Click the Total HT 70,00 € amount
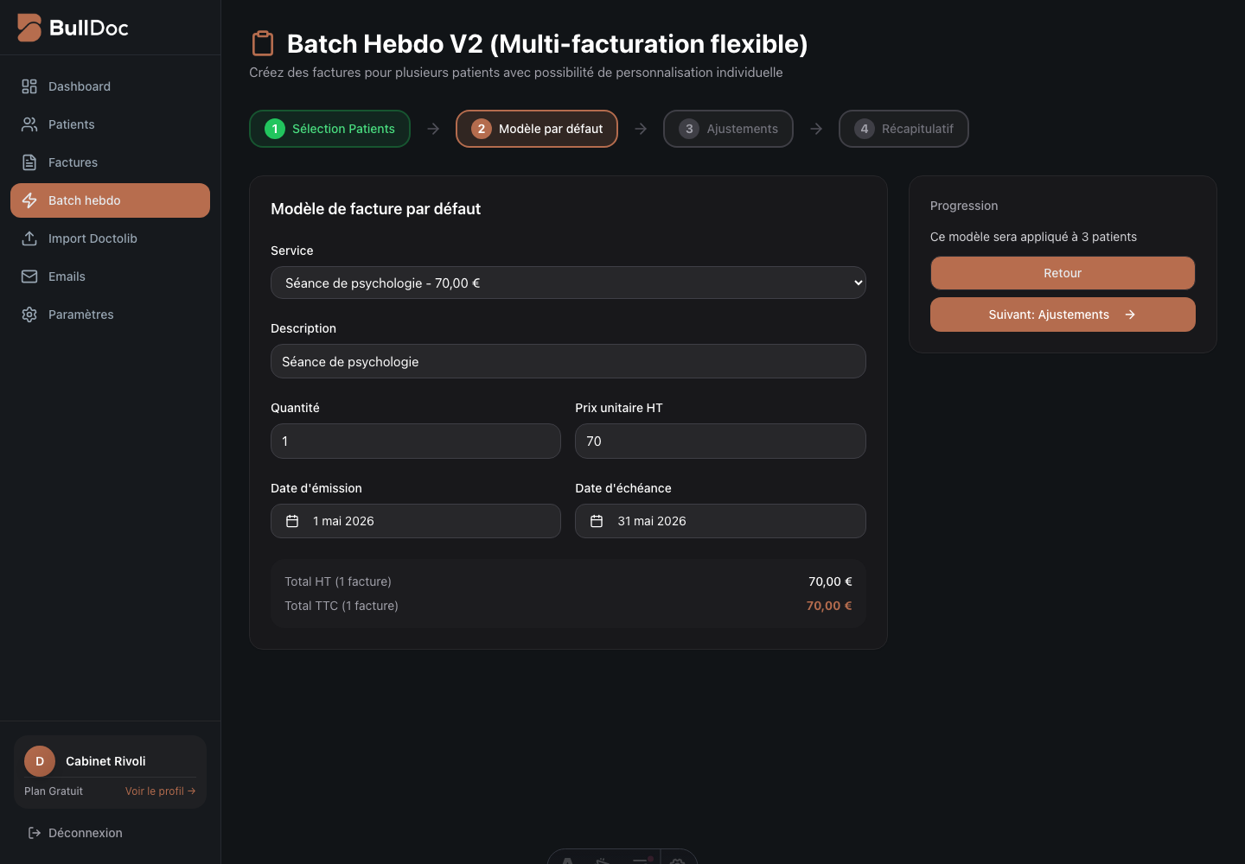Screen dimensions: 1245x864 click(830, 581)
